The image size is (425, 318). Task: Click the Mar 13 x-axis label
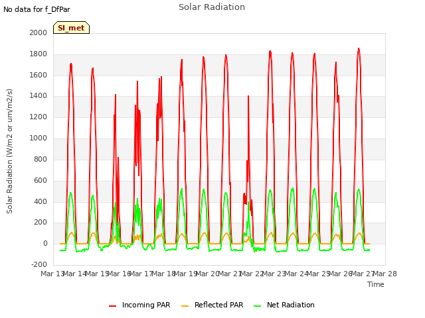click(52, 274)
